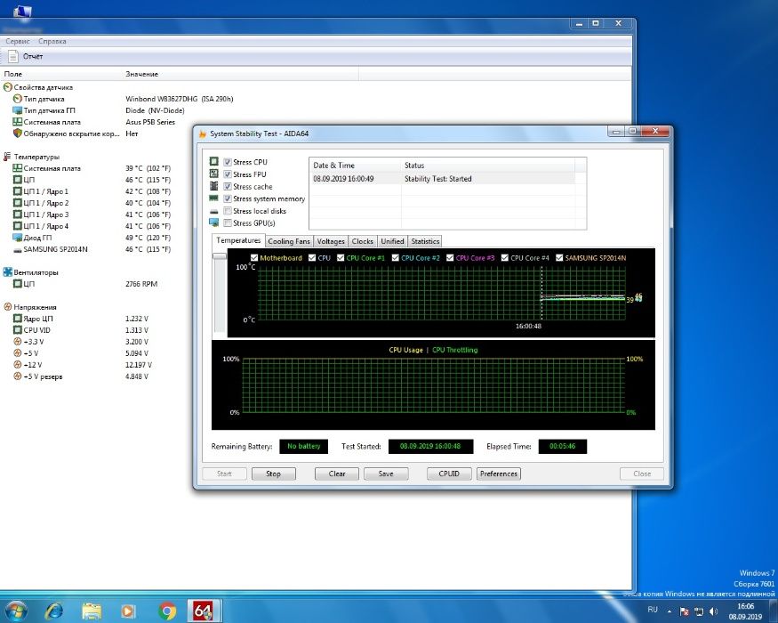The image size is (778, 623).
Task: Toggle CPU Core #4 graph checkbox
Action: pyautogui.click(x=505, y=258)
